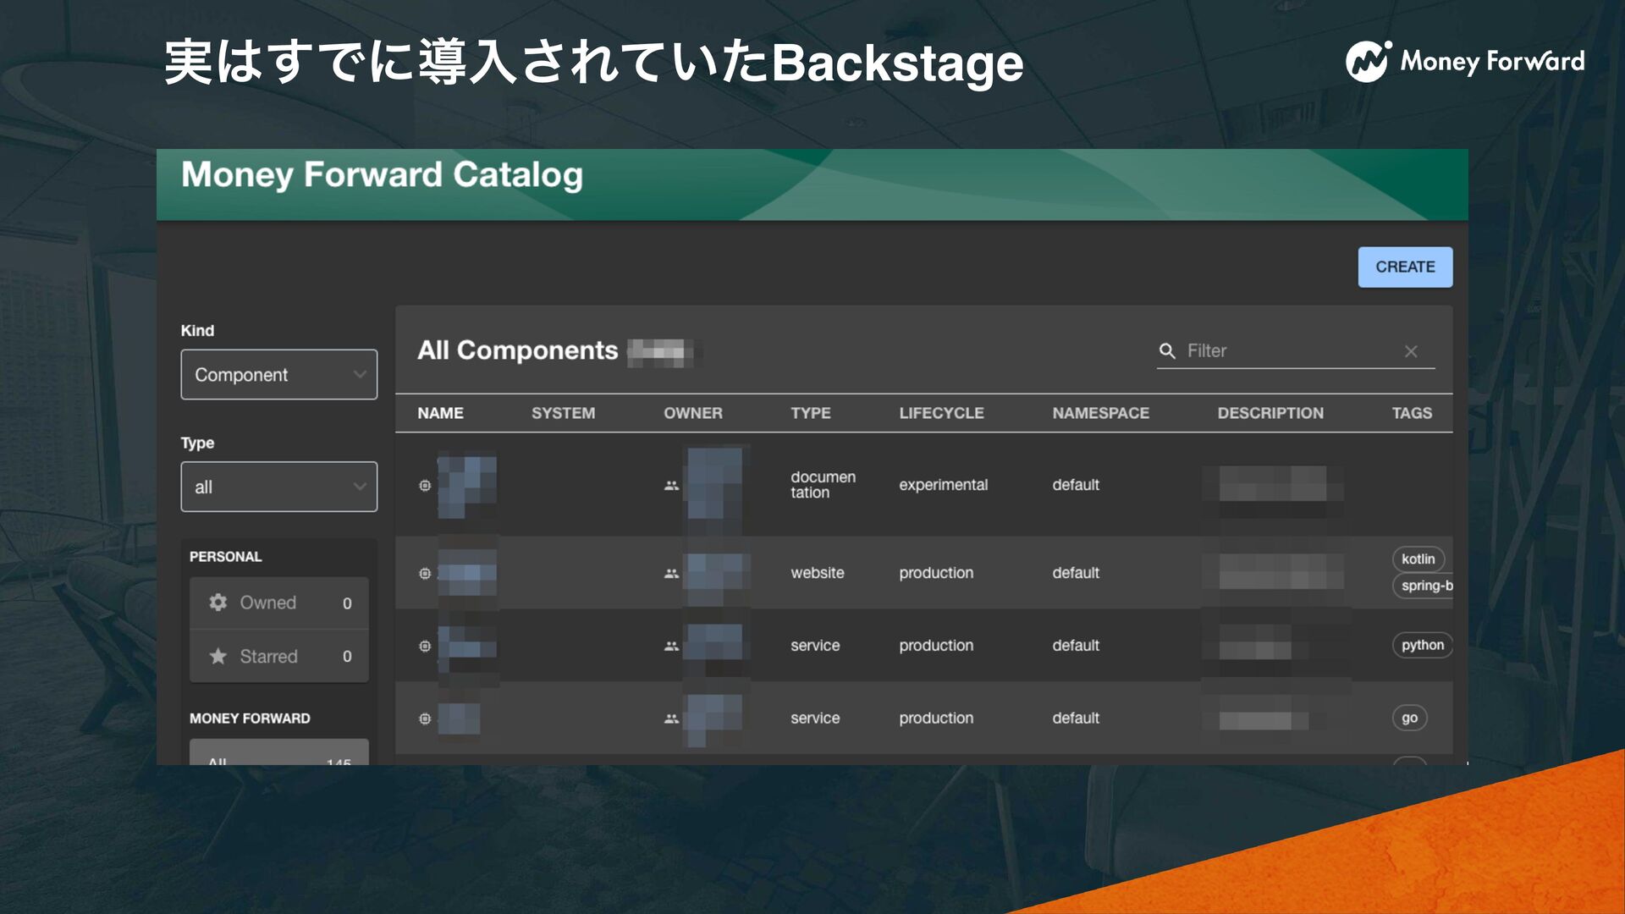Viewport: 1625px width, 914px height.
Task: Click service type in python row
Action: 815,646
